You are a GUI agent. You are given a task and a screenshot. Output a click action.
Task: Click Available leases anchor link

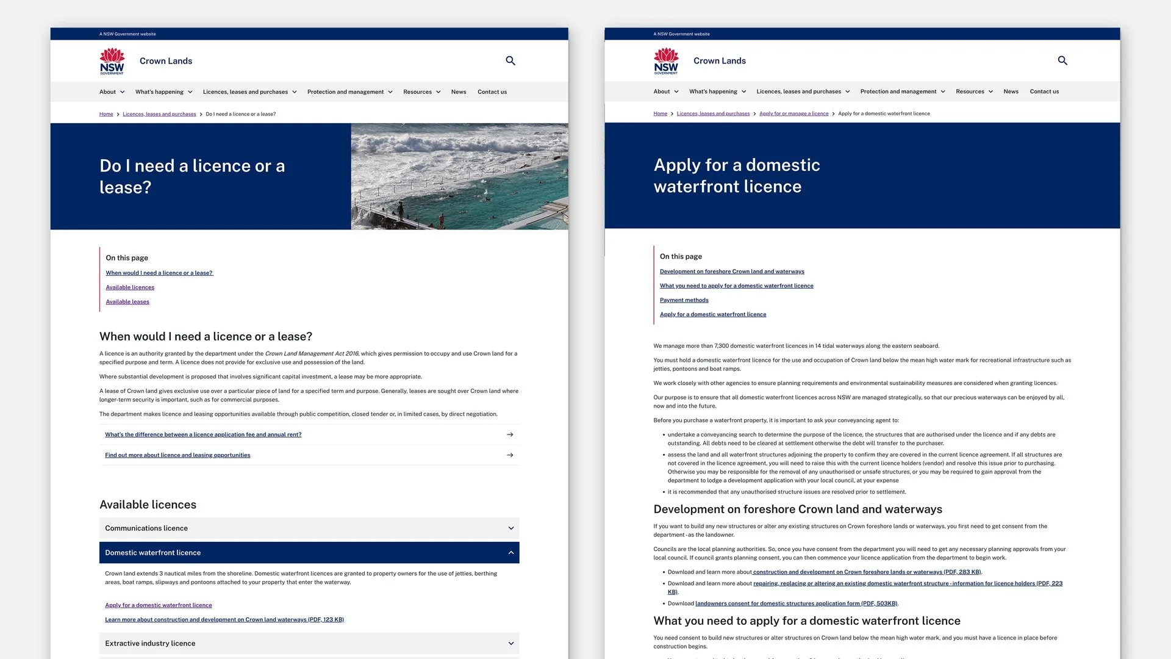pyautogui.click(x=127, y=302)
